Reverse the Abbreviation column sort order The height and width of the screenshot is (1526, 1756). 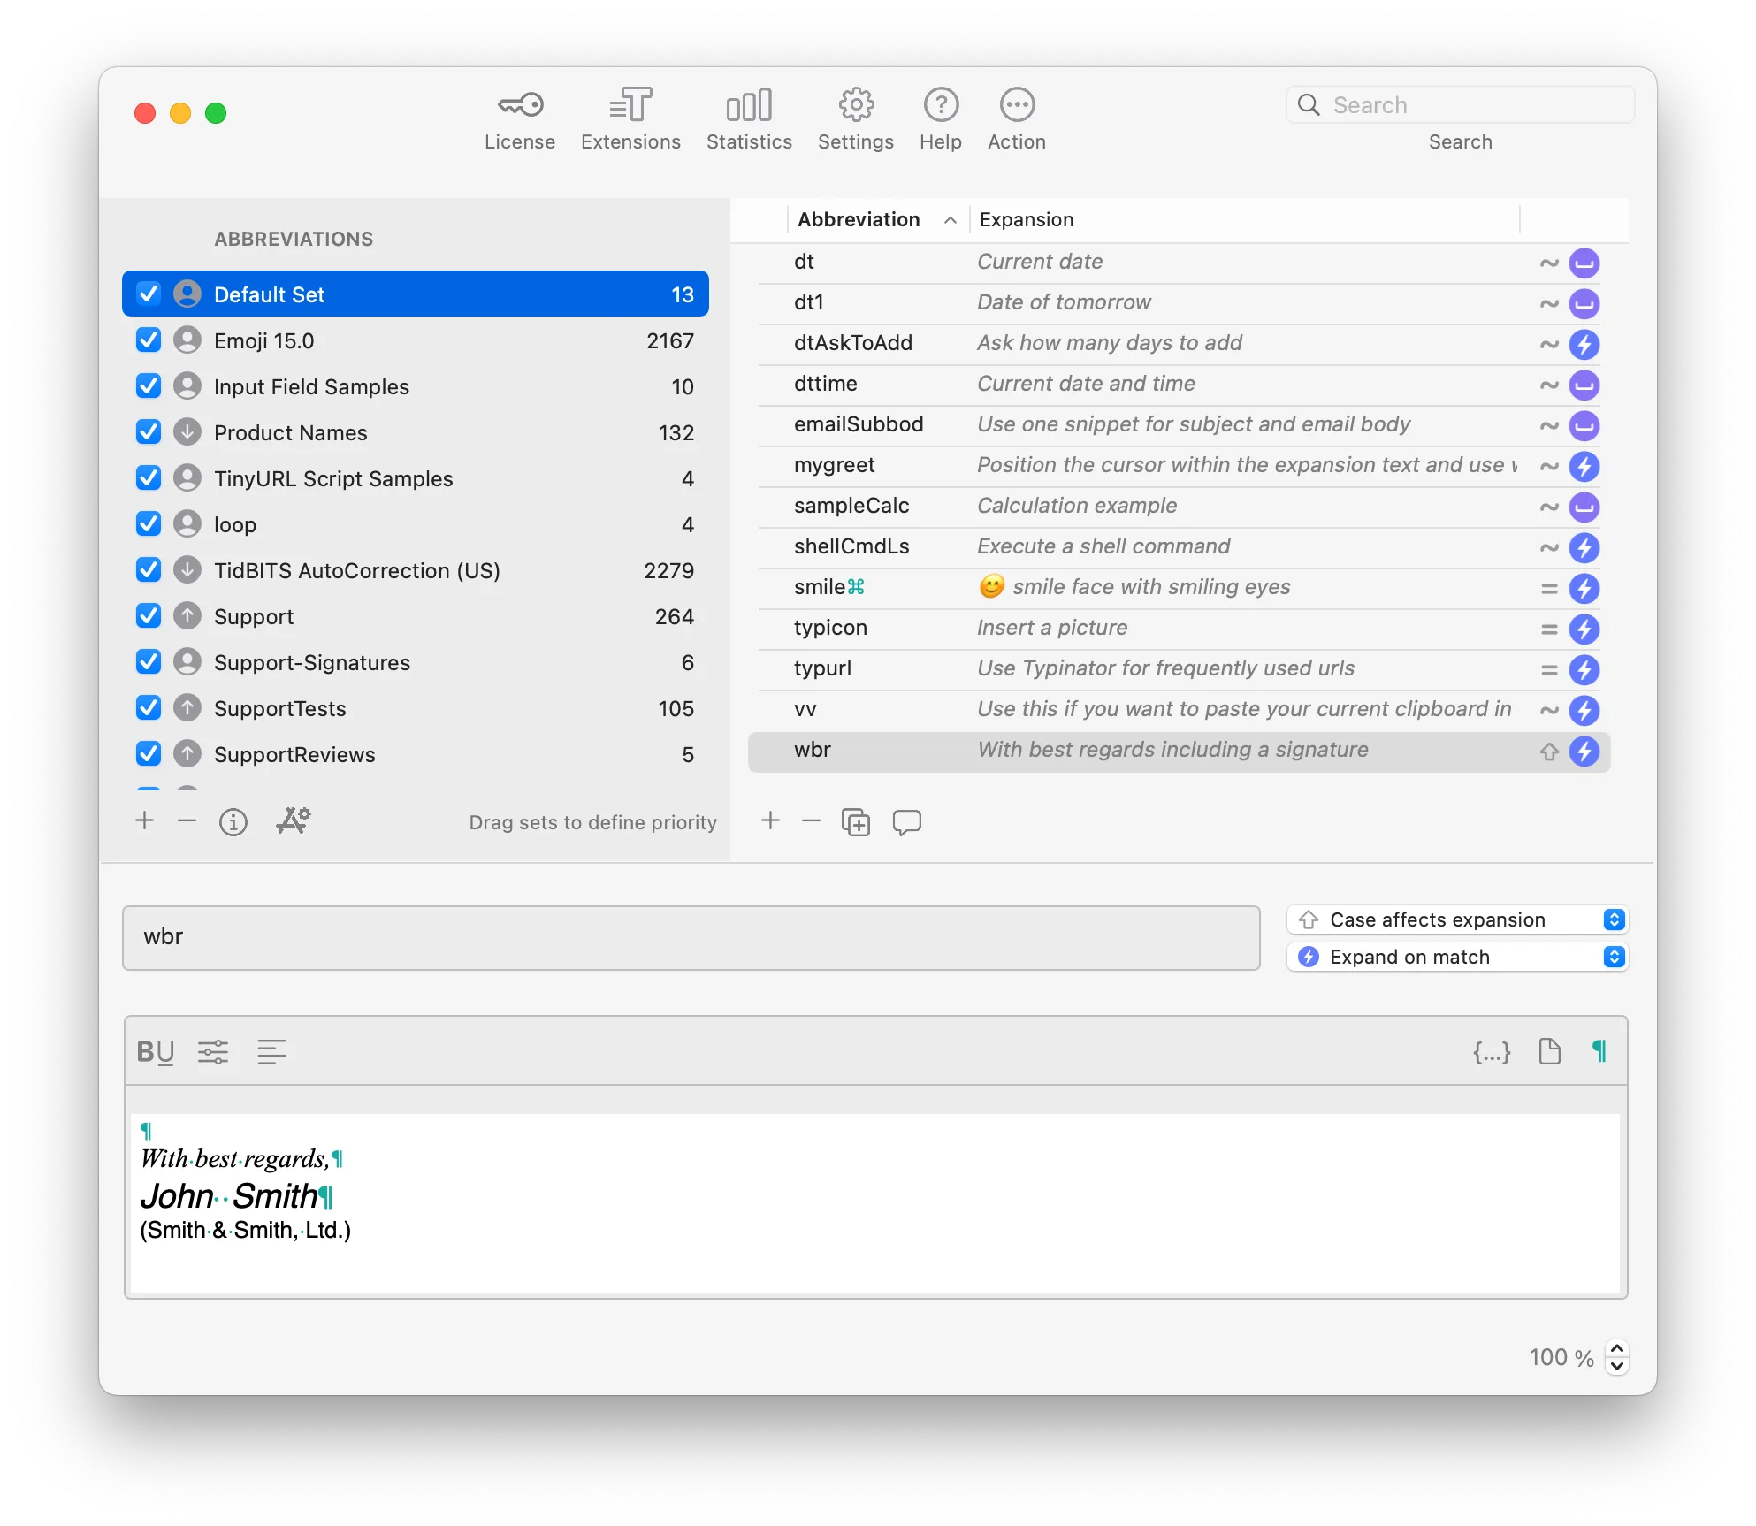coord(950,219)
